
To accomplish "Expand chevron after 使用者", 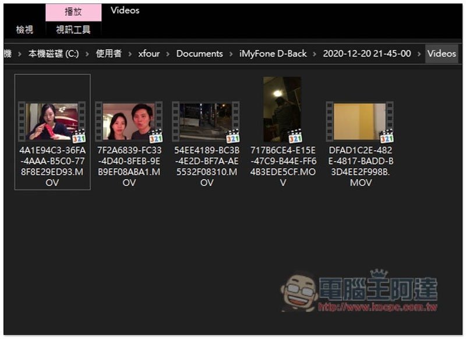I will tap(130, 54).
